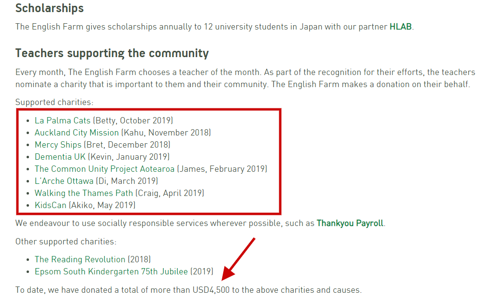487x301 pixels.
Task: Open The Reading Revolution link
Action: click(80, 259)
